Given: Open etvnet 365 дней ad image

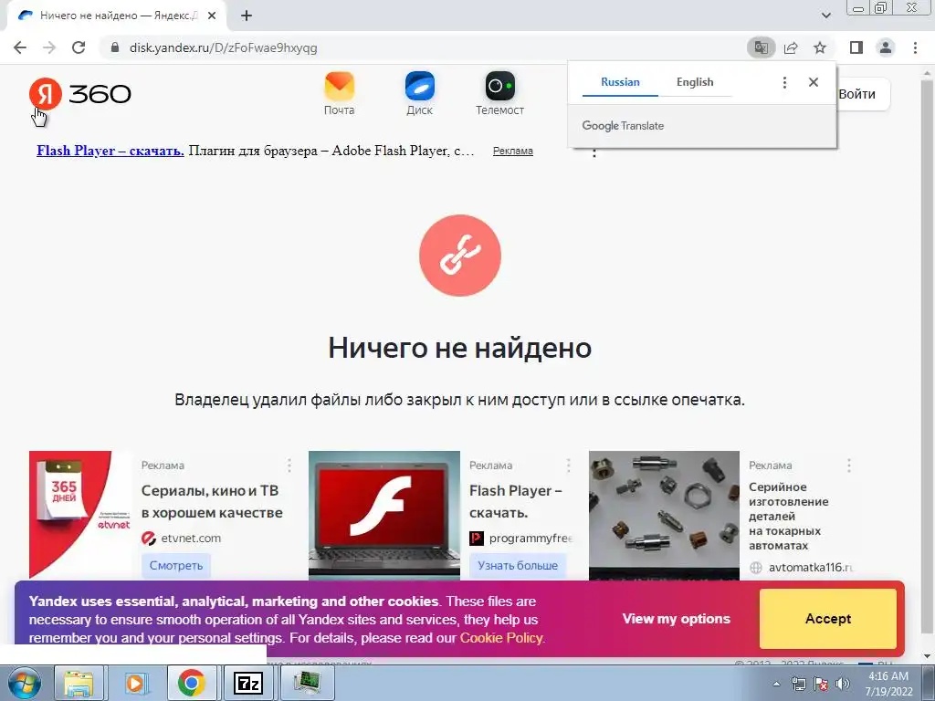Looking at the screenshot, I should pyautogui.click(x=80, y=515).
